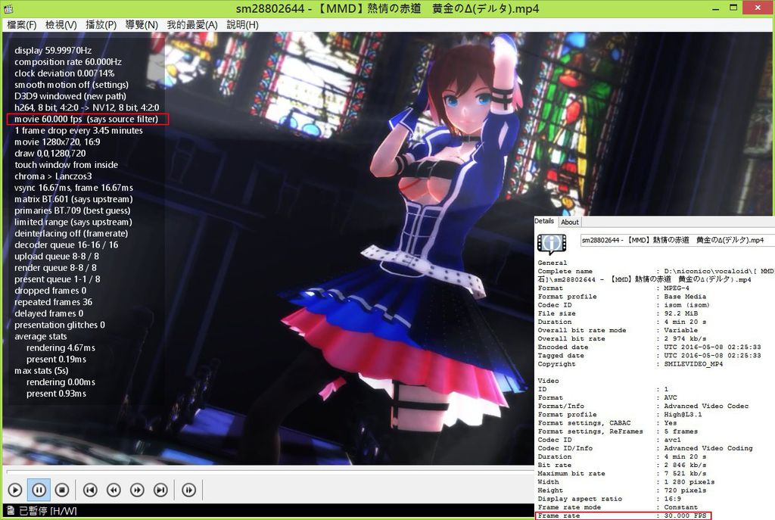Click the 'composition rate 60.000Hz' line
775x520 pixels.
click(x=67, y=62)
